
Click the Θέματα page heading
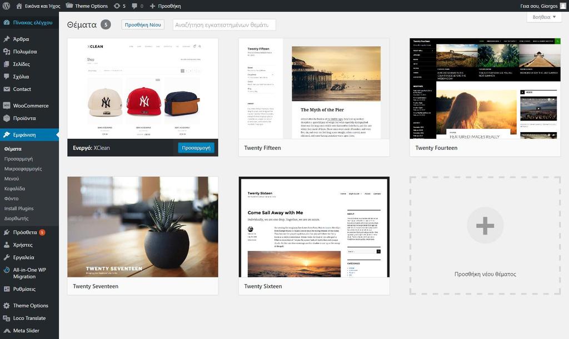click(x=82, y=24)
